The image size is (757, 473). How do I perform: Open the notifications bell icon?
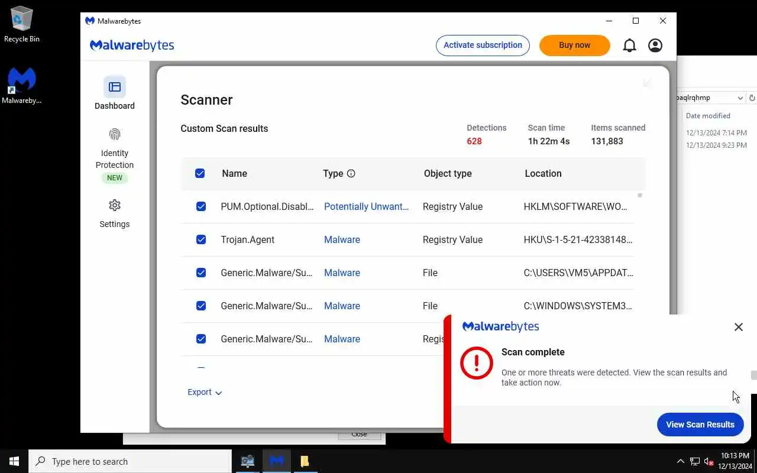point(630,46)
